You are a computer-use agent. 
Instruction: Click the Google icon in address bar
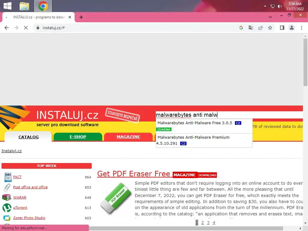tap(241, 28)
